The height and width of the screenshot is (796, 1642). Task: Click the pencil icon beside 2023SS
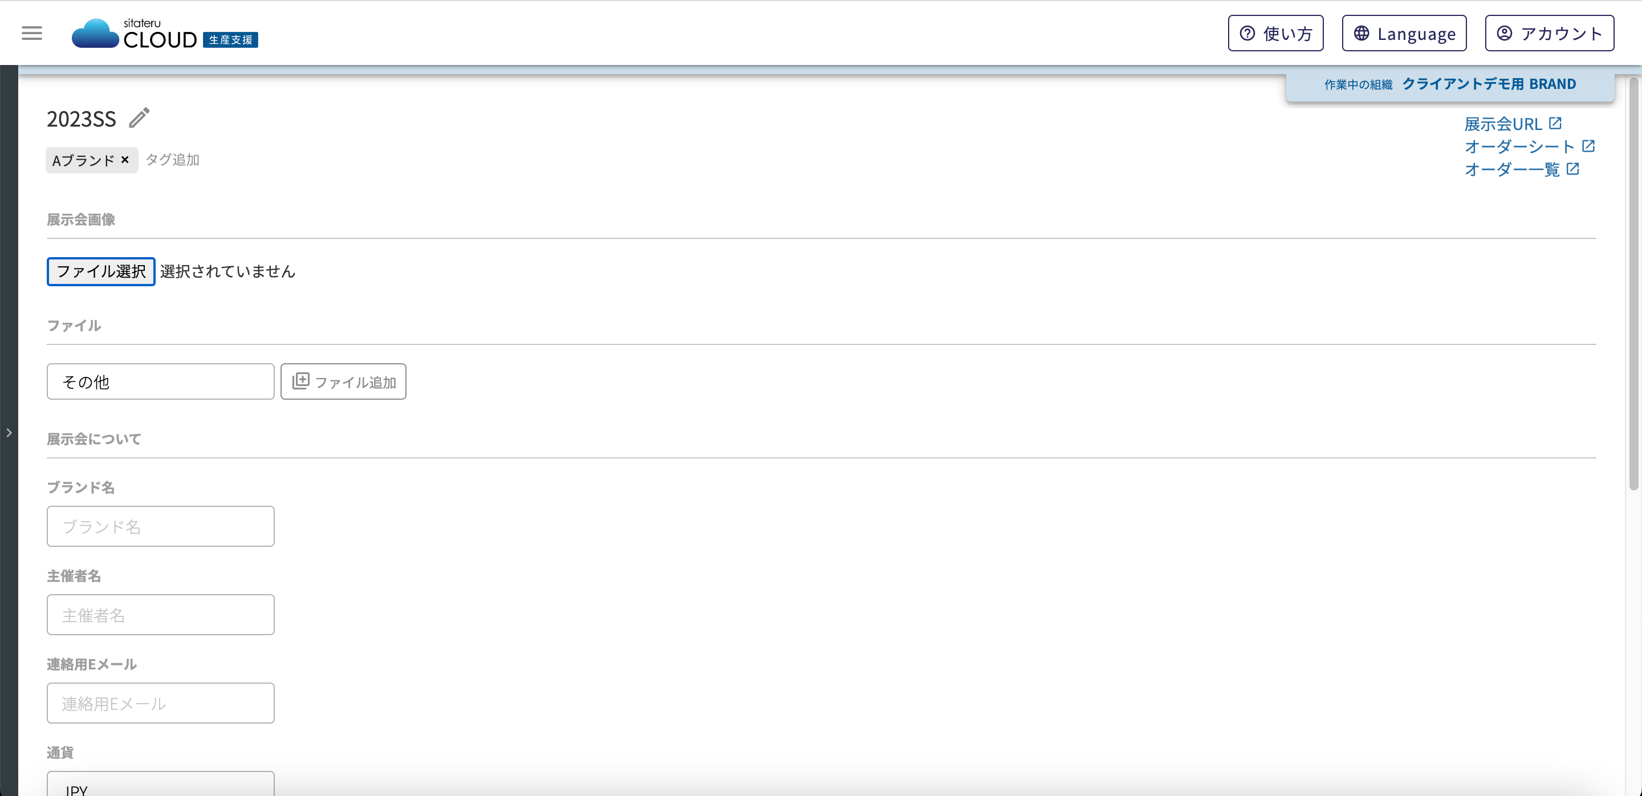(139, 118)
